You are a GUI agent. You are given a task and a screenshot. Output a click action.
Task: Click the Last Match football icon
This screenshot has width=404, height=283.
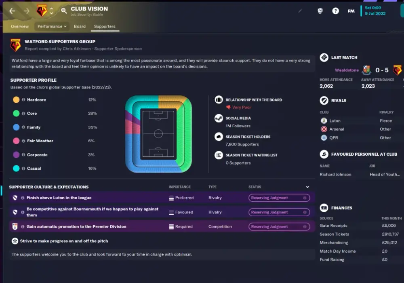coord(324,57)
